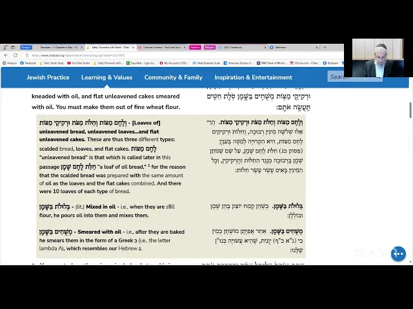The width and height of the screenshot is (413, 309).
Task: Open the Learning & Values menu
Action: (106, 77)
